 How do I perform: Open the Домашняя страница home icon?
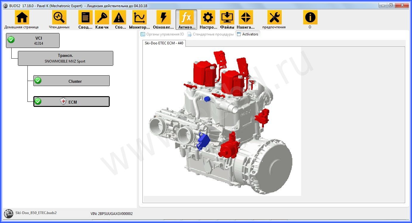pyautogui.click(x=22, y=17)
